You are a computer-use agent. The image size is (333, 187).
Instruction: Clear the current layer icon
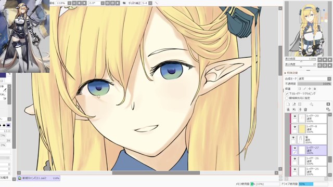[300, 110]
